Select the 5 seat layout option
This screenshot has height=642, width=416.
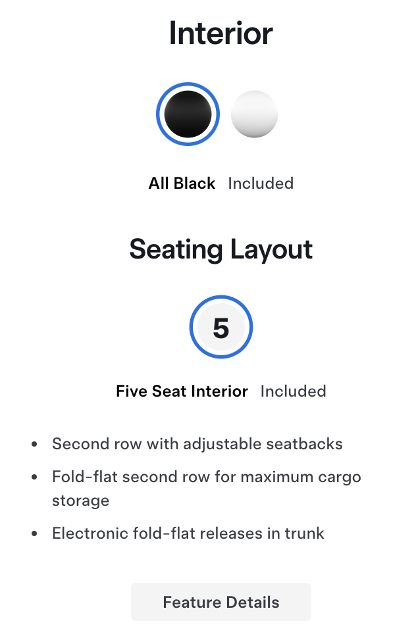coord(221,327)
